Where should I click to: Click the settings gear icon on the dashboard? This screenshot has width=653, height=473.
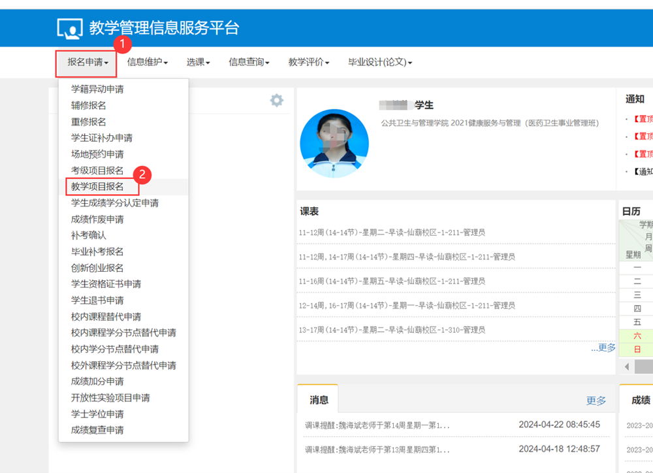276,100
